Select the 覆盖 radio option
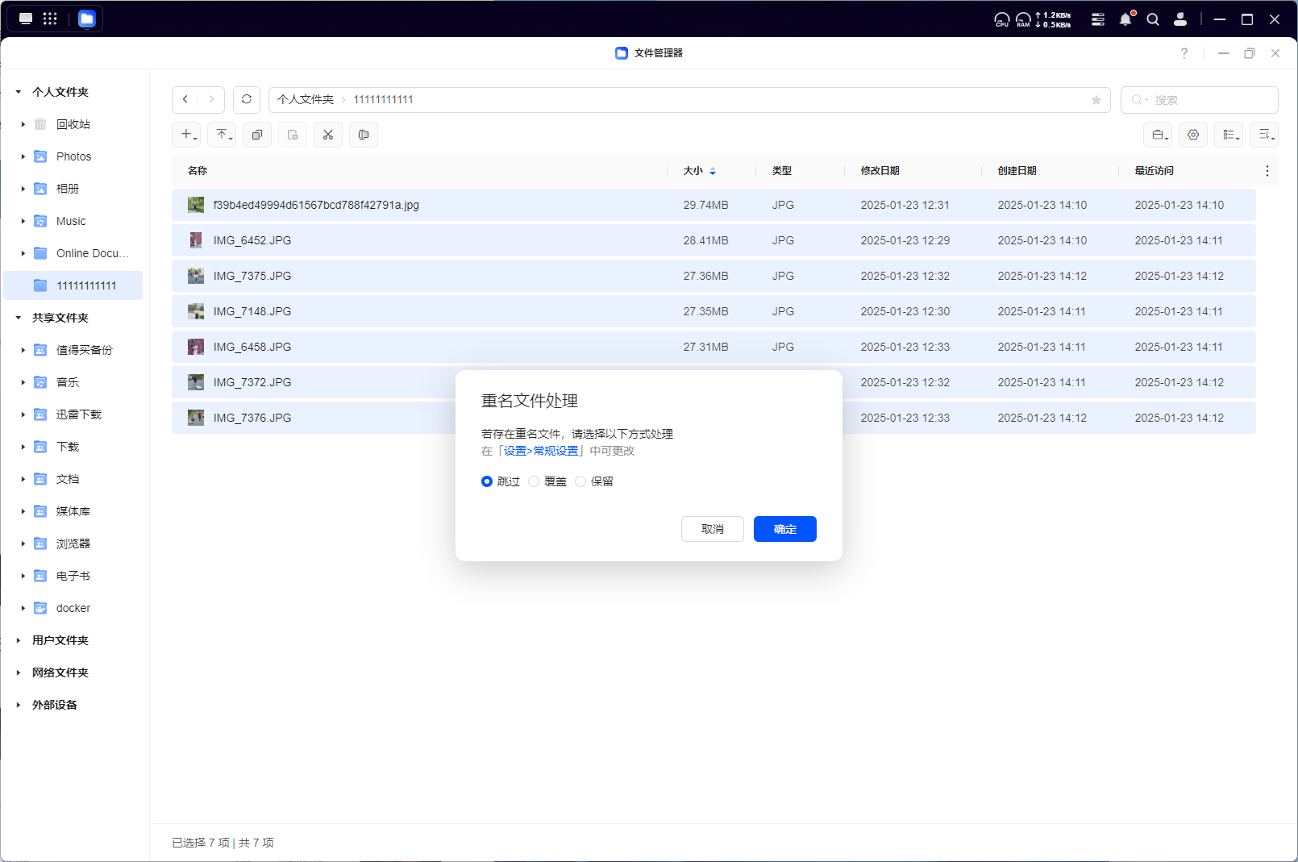This screenshot has height=862, width=1298. click(534, 481)
